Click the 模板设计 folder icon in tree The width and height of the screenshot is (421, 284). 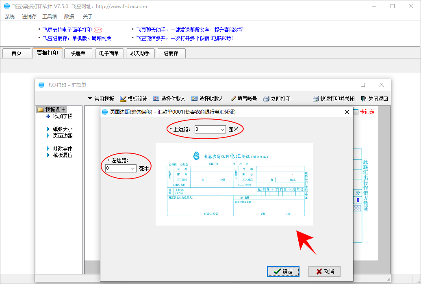[x=41, y=110]
